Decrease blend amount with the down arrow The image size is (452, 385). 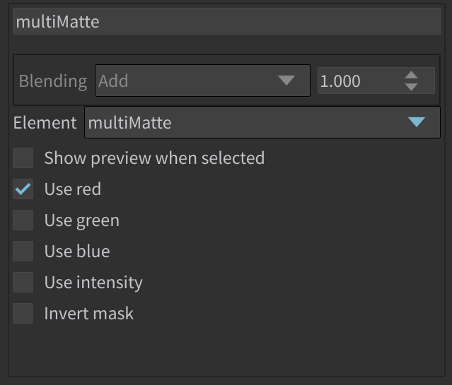(411, 87)
